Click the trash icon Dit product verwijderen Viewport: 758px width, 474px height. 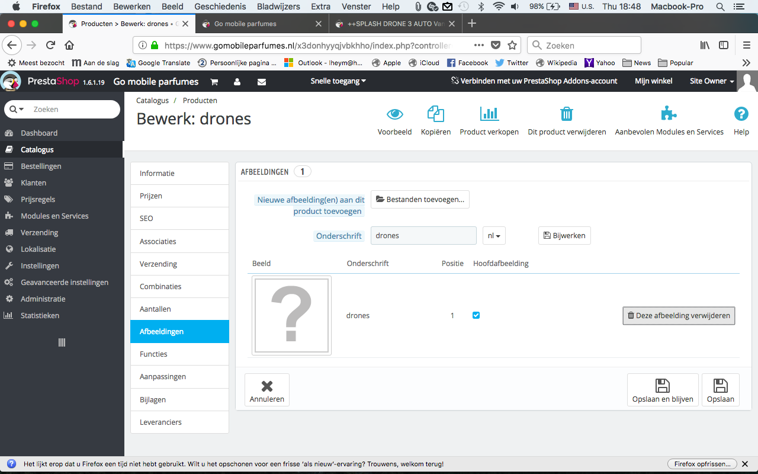point(567,114)
